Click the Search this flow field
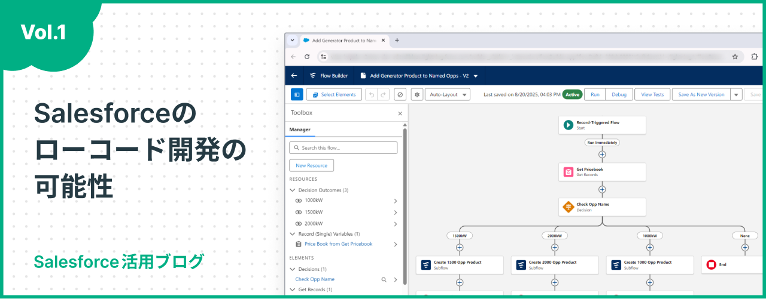The image size is (766, 299). pyautogui.click(x=343, y=147)
